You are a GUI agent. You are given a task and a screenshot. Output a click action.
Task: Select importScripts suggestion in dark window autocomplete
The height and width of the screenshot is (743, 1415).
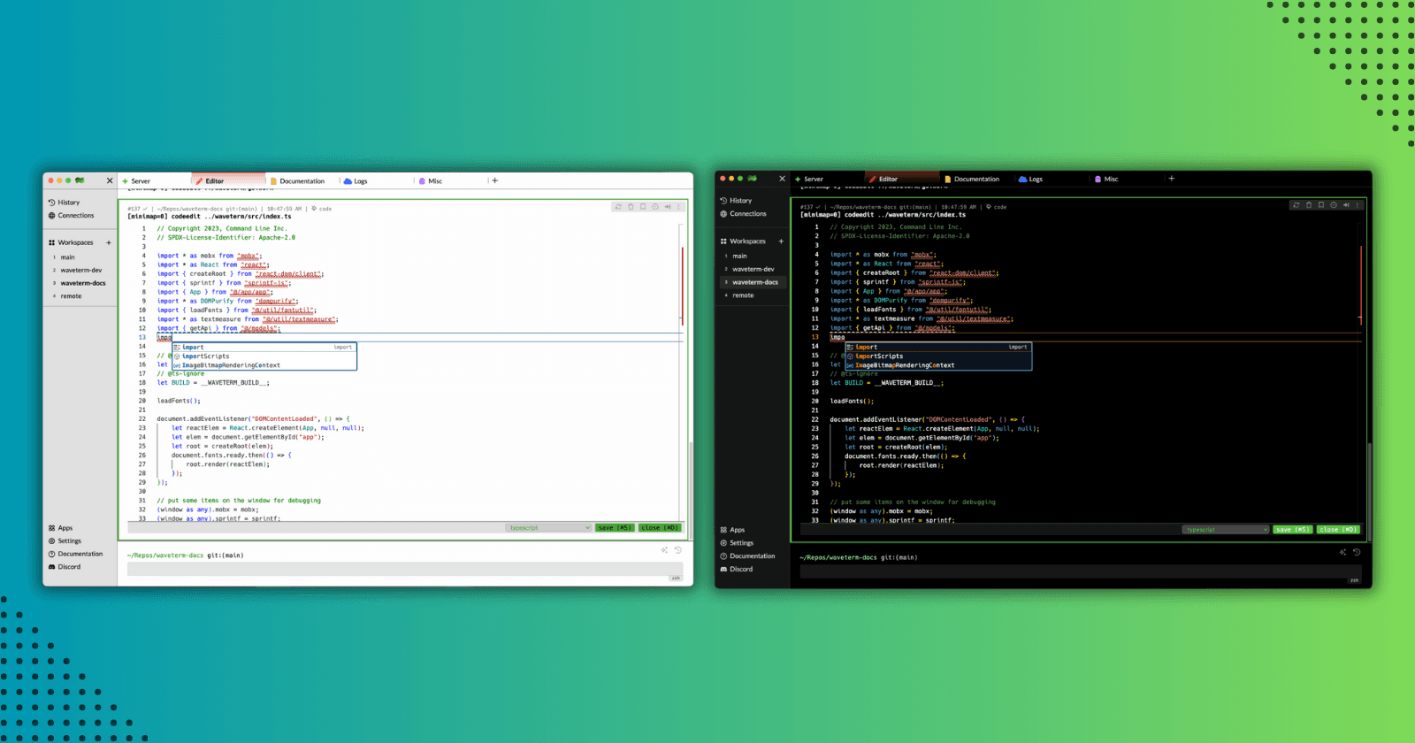[x=879, y=356]
